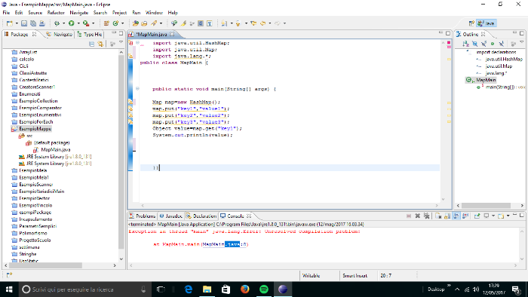
Task: Toggle Hide Non-Public Members green dot
Action: click(x=493, y=44)
